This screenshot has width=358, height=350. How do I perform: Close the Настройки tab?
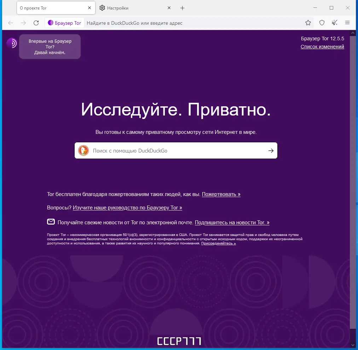click(169, 8)
